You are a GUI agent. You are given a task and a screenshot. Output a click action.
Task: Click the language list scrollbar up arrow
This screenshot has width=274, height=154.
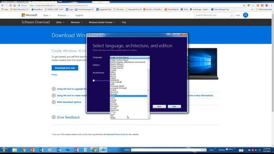[x=149, y=60]
